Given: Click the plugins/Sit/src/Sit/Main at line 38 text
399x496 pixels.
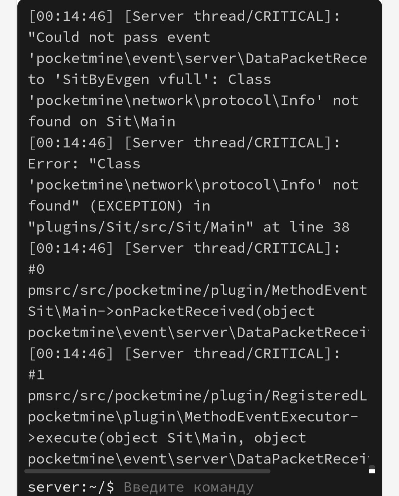Looking at the screenshot, I should point(189,227).
